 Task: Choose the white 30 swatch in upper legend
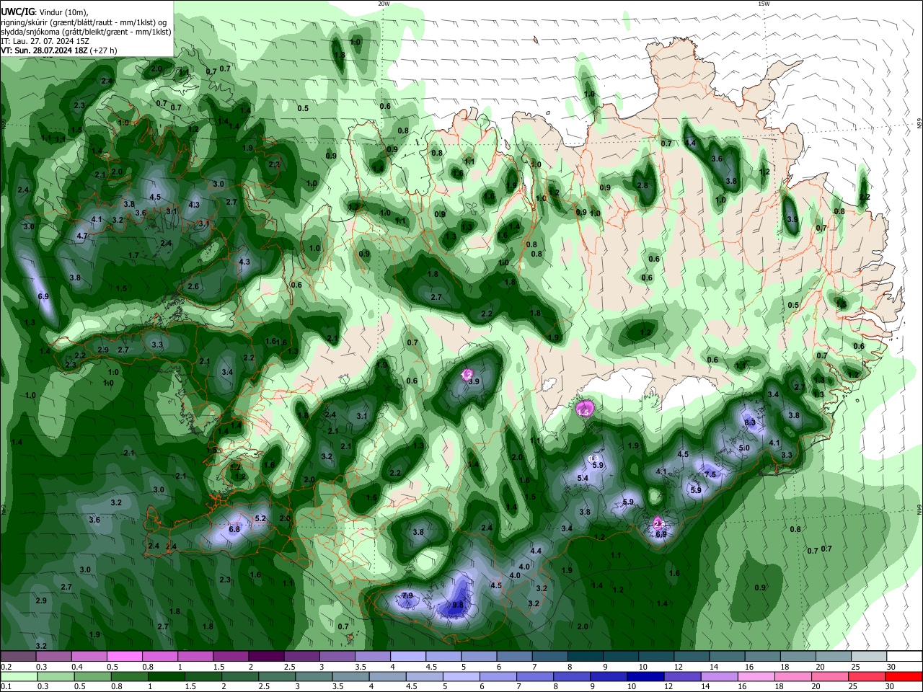(x=904, y=657)
